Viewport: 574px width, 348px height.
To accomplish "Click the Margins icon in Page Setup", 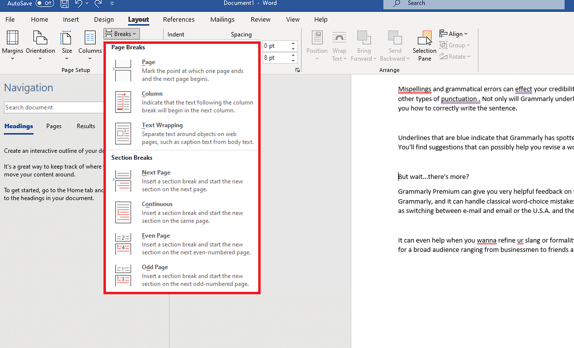I will point(12,38).
